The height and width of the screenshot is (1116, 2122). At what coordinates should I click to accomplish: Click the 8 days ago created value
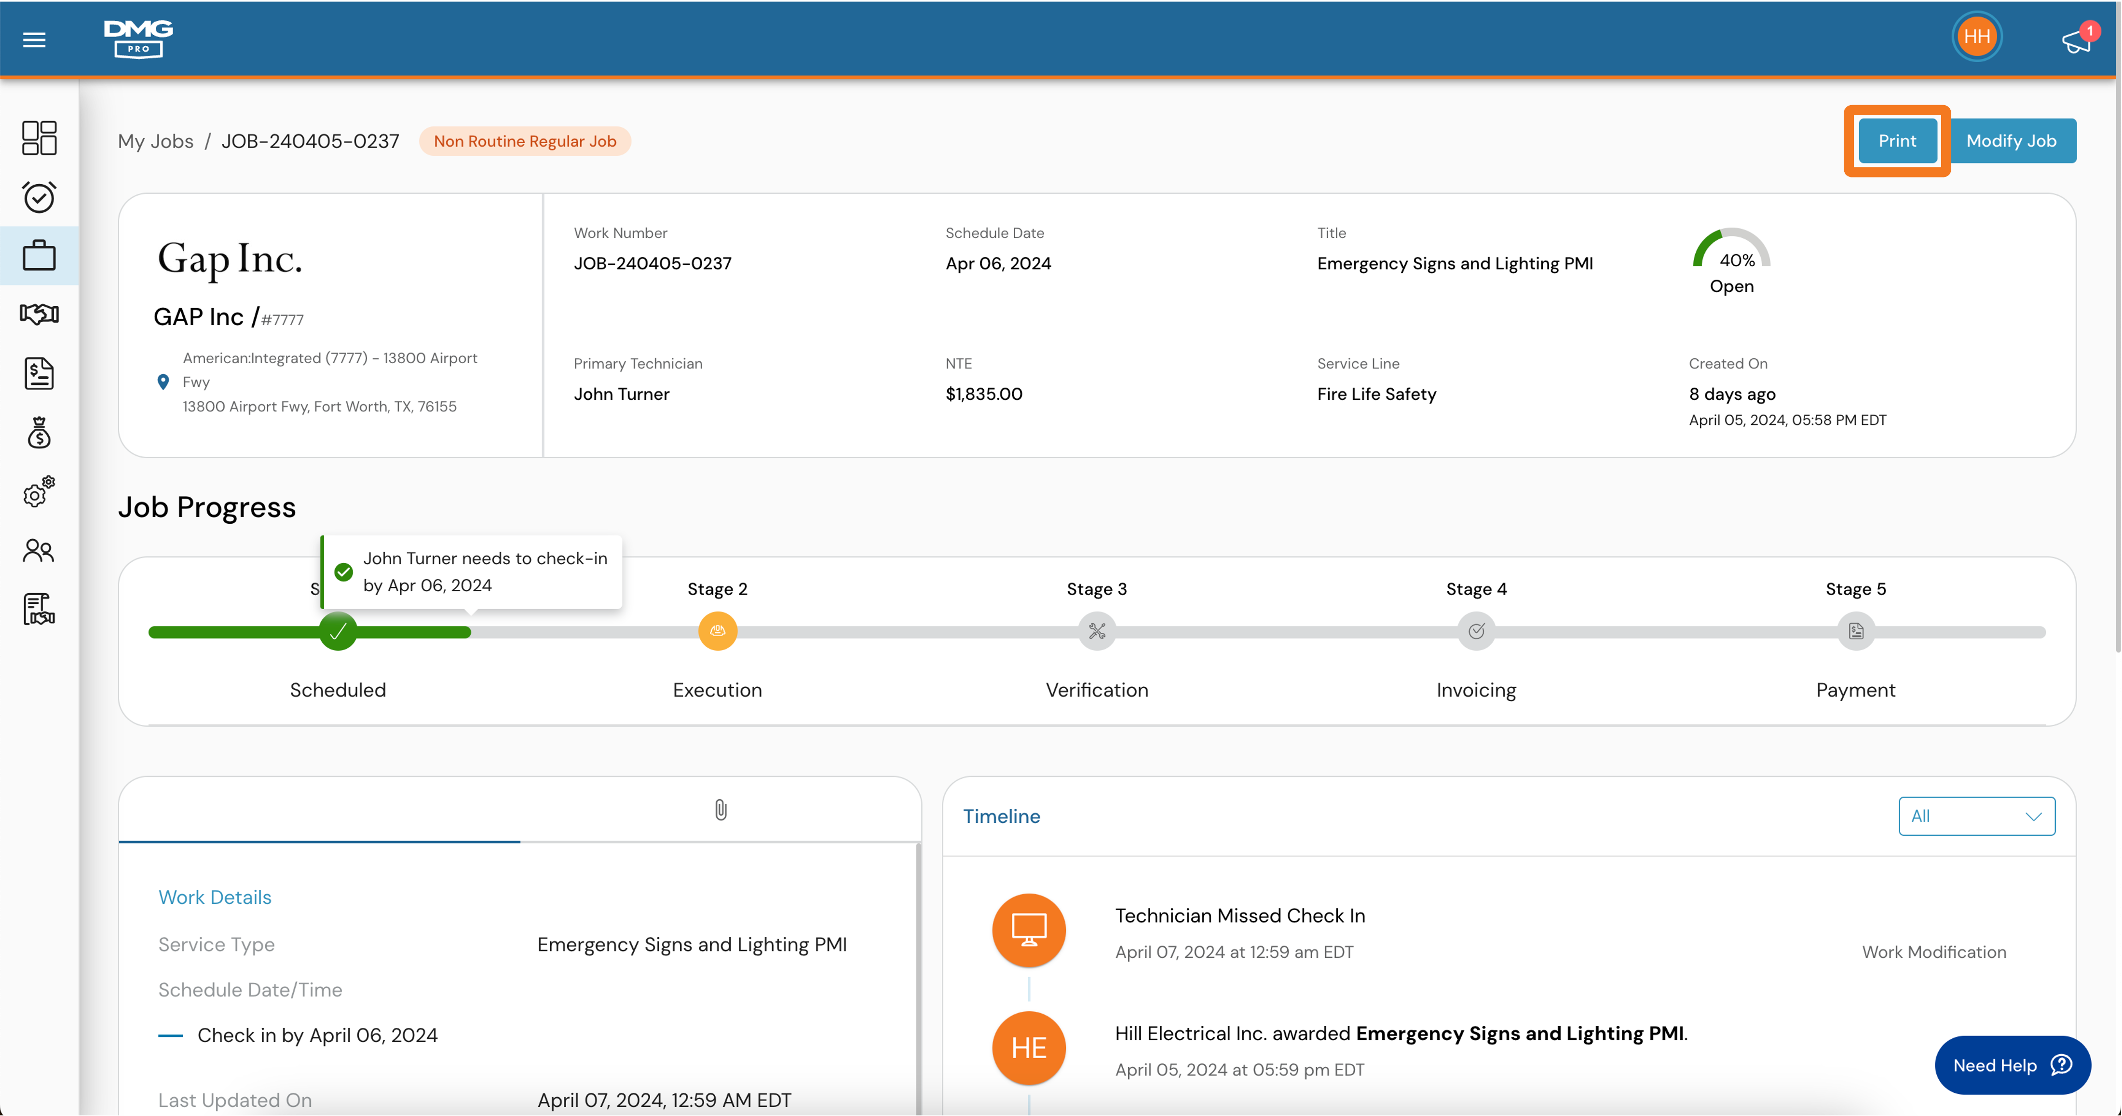coord(1732,395)
